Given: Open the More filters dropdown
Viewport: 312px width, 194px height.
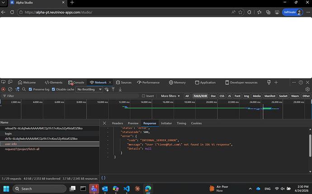Looking at the screenshot, I should click(x=170, y=96).
